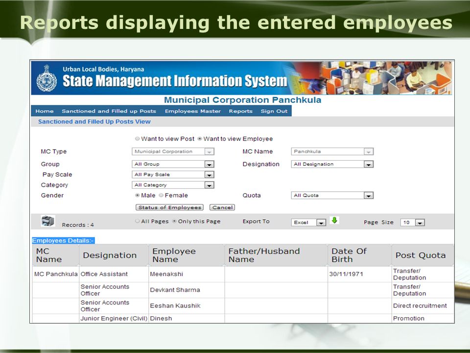The width and height of the screenshot is (470, 353).
Task: Open the Employees Master menu
Action: click(193, 111)
